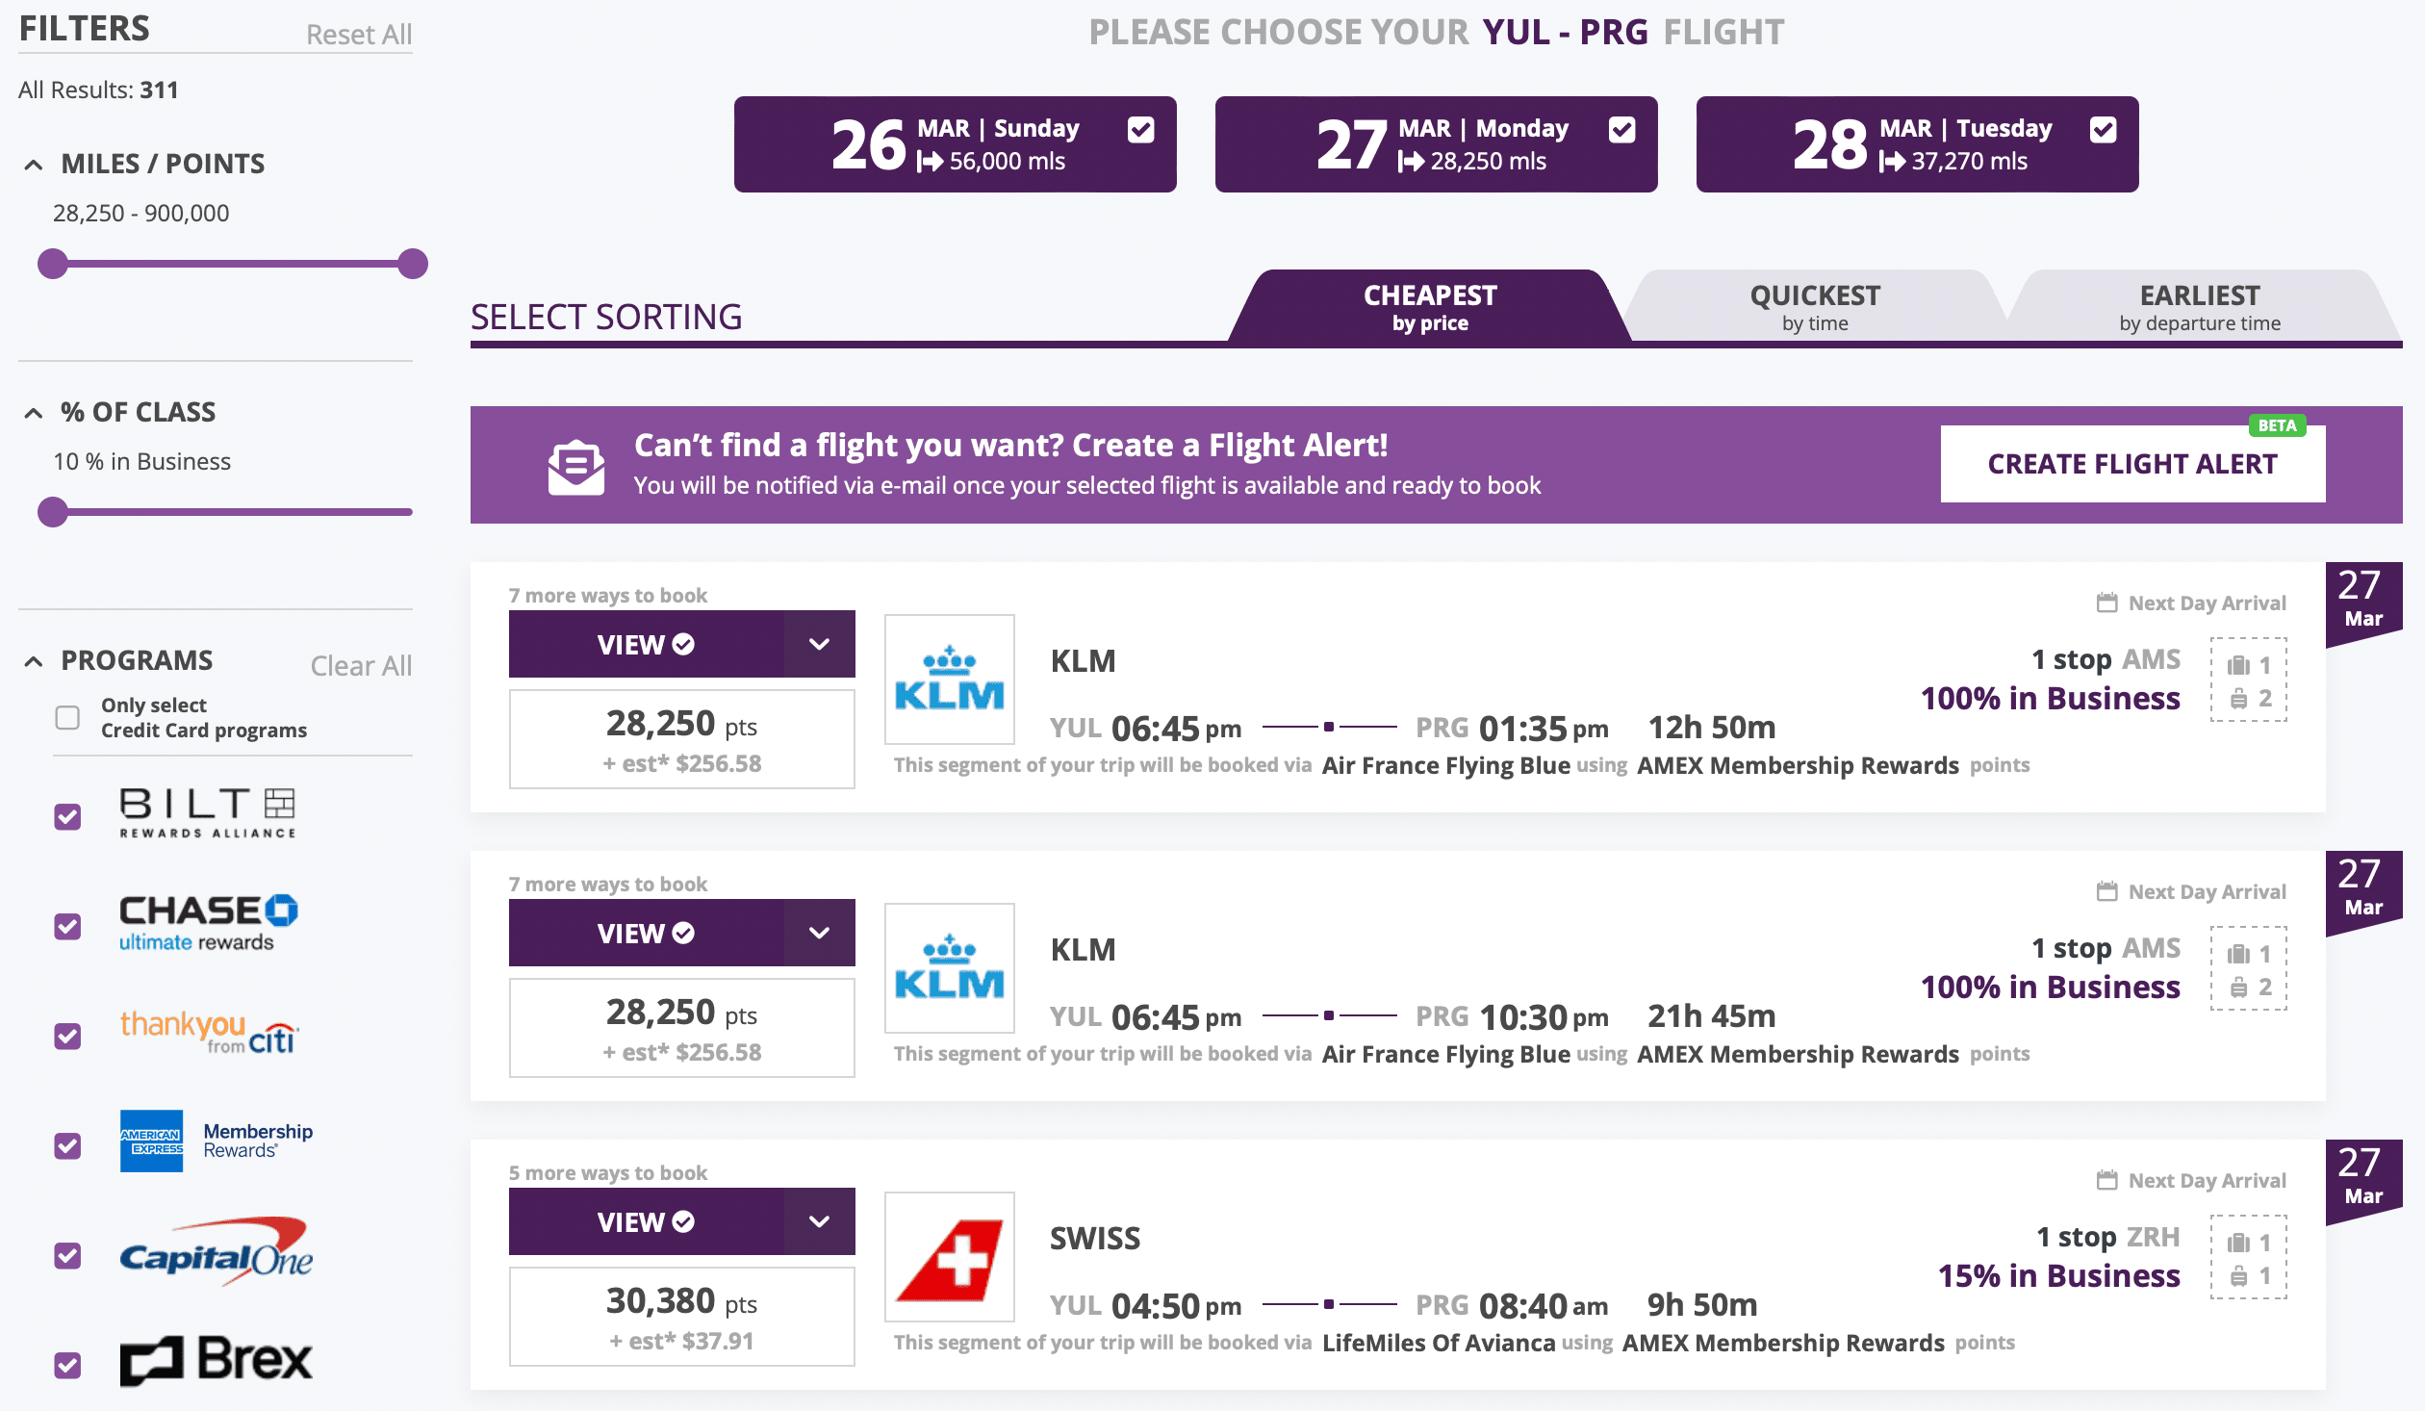Deselect the 26 MAR Sunday date checkbox

pos(1140,130)
